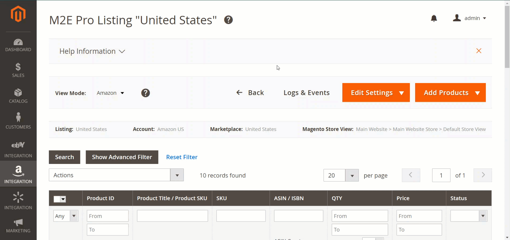Open the View Mode Amazon dropdown
This screenshot has height=240, width=510.
(x=110, y=93)
